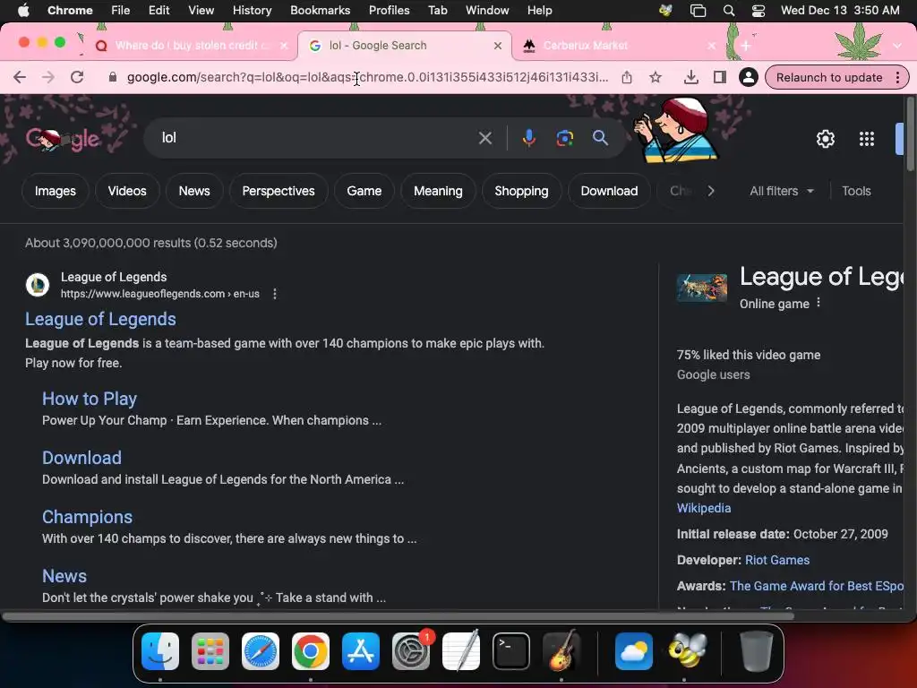Open the Download sitelink
This screenshot has width=917, height=688.
click(81, 458)
